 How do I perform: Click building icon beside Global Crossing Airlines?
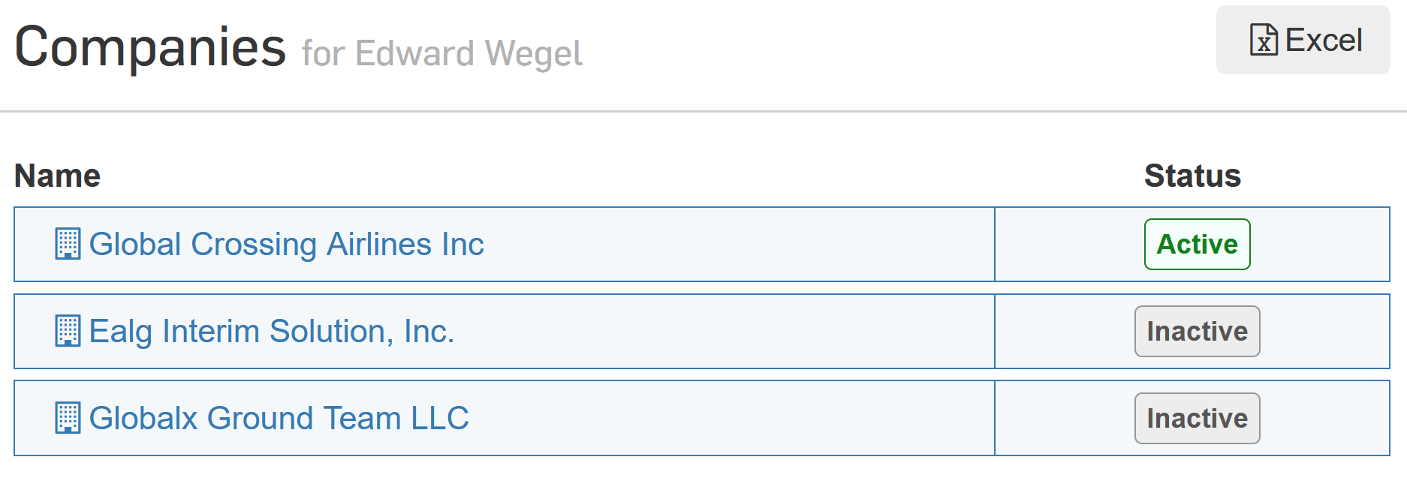pyautogui.click(x=68, y=245)
